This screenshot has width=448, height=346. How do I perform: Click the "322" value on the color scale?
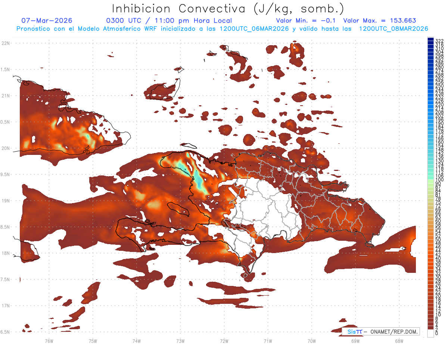[439, 40]
